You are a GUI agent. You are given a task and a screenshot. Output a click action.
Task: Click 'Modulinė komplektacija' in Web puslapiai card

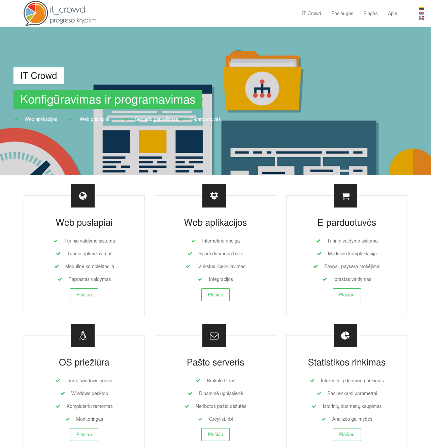(x=90, y=266)
